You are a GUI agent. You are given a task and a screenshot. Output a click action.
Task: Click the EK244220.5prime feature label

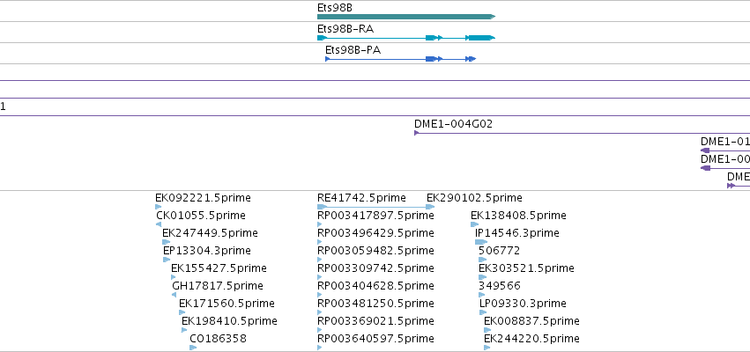tap(532, 339)
